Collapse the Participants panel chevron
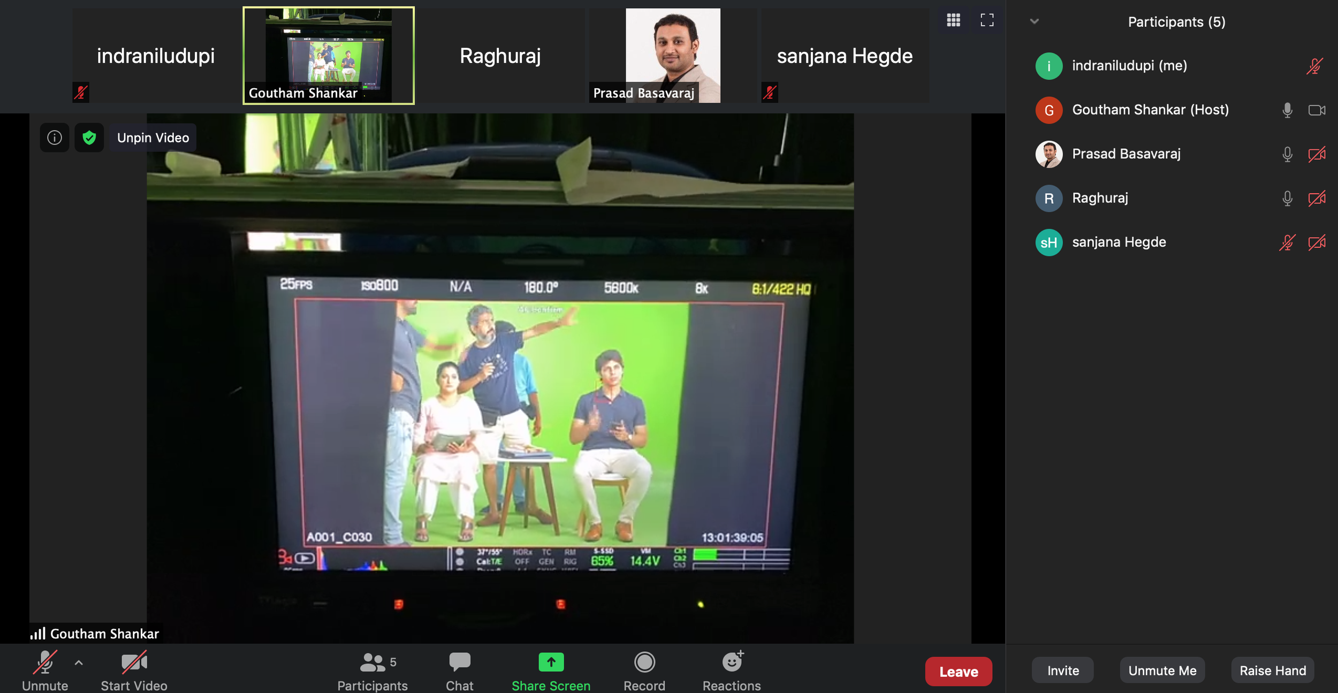The width and height of the screenshot is (1338, 693). point(1034,21)
